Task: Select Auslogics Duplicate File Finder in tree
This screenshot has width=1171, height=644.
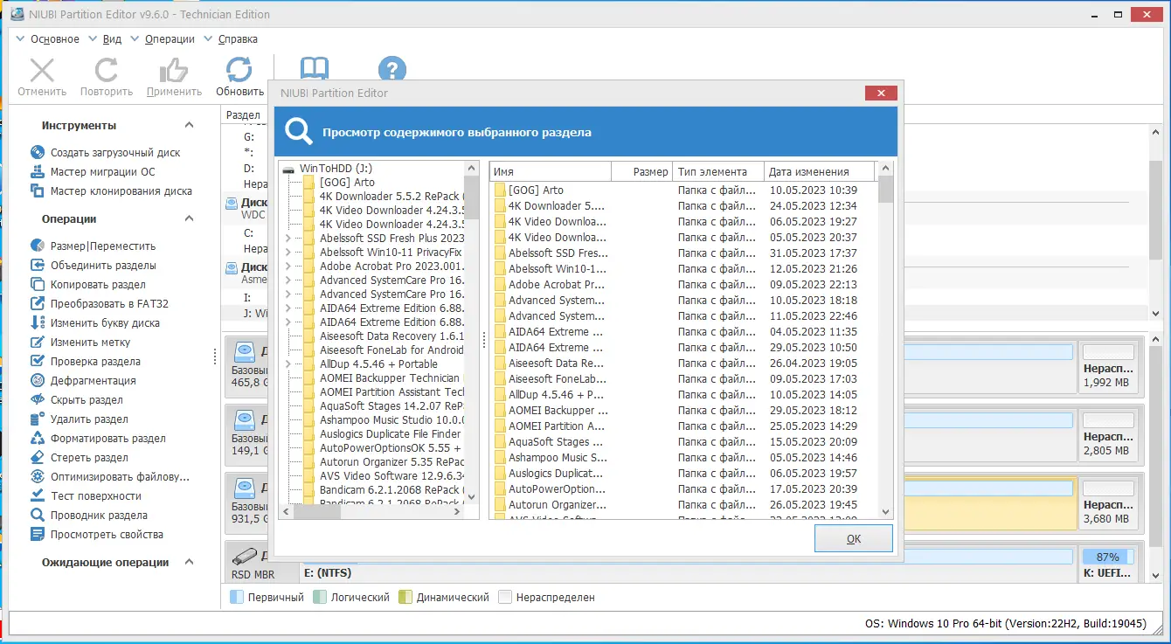Action: pos(391,434)
